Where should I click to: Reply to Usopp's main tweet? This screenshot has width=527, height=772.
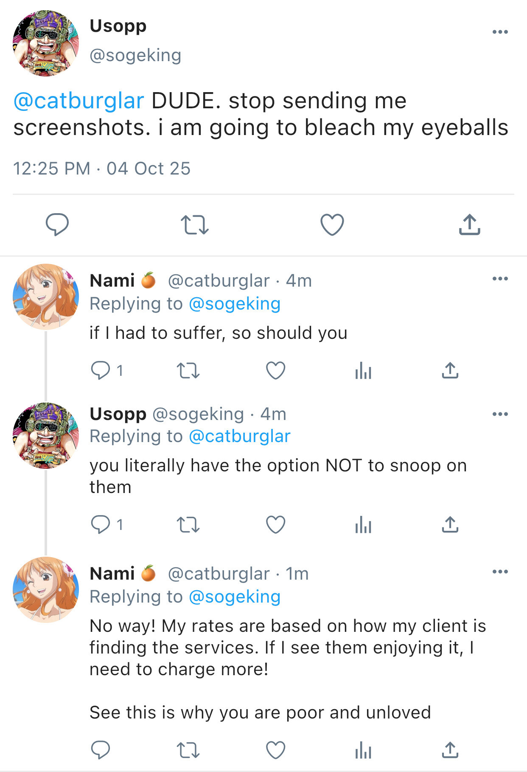click(x=57, y=224)
